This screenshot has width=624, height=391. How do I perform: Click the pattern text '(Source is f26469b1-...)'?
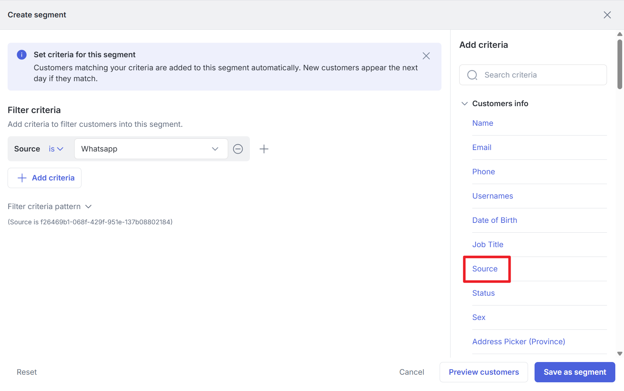pyautogui.click(x=90, y=222)
